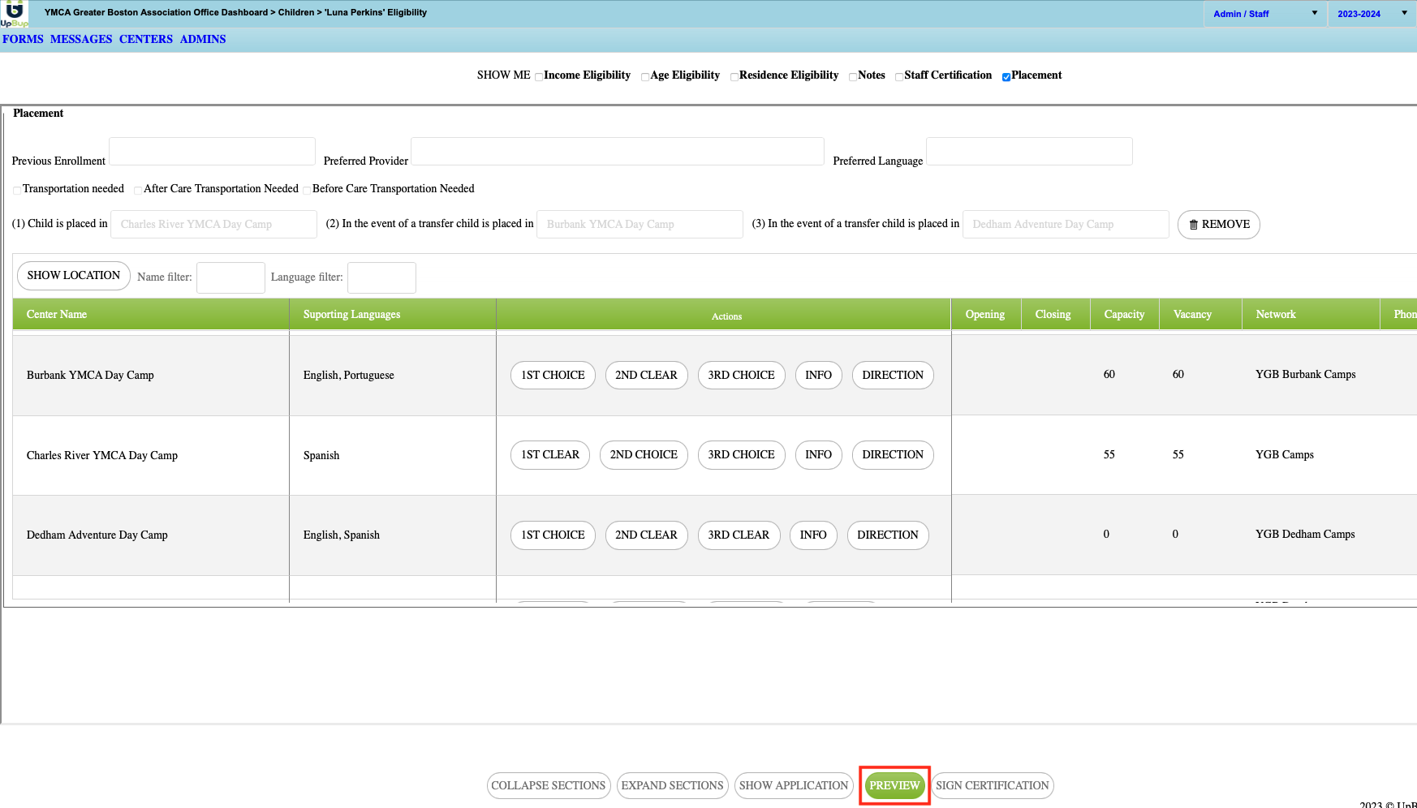Open the 2023-2024 year dropdown
Screen dimensions: 1417x808
1372,14
